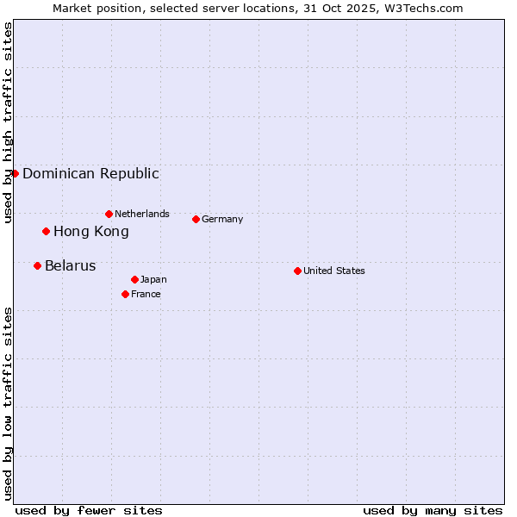This screenshot has height=517, width=517.
Task: Click the chart title mentioning W3Techs.com
Action: click(x=258, y=8)
